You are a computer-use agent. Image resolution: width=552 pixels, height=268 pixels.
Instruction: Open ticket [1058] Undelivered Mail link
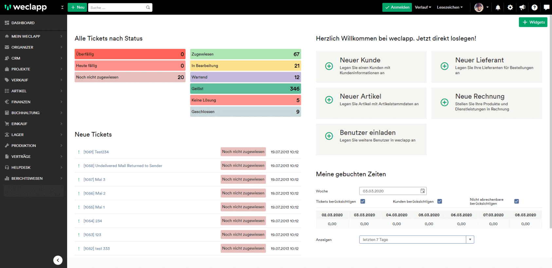pyautogui.click(x=123, y=166)
